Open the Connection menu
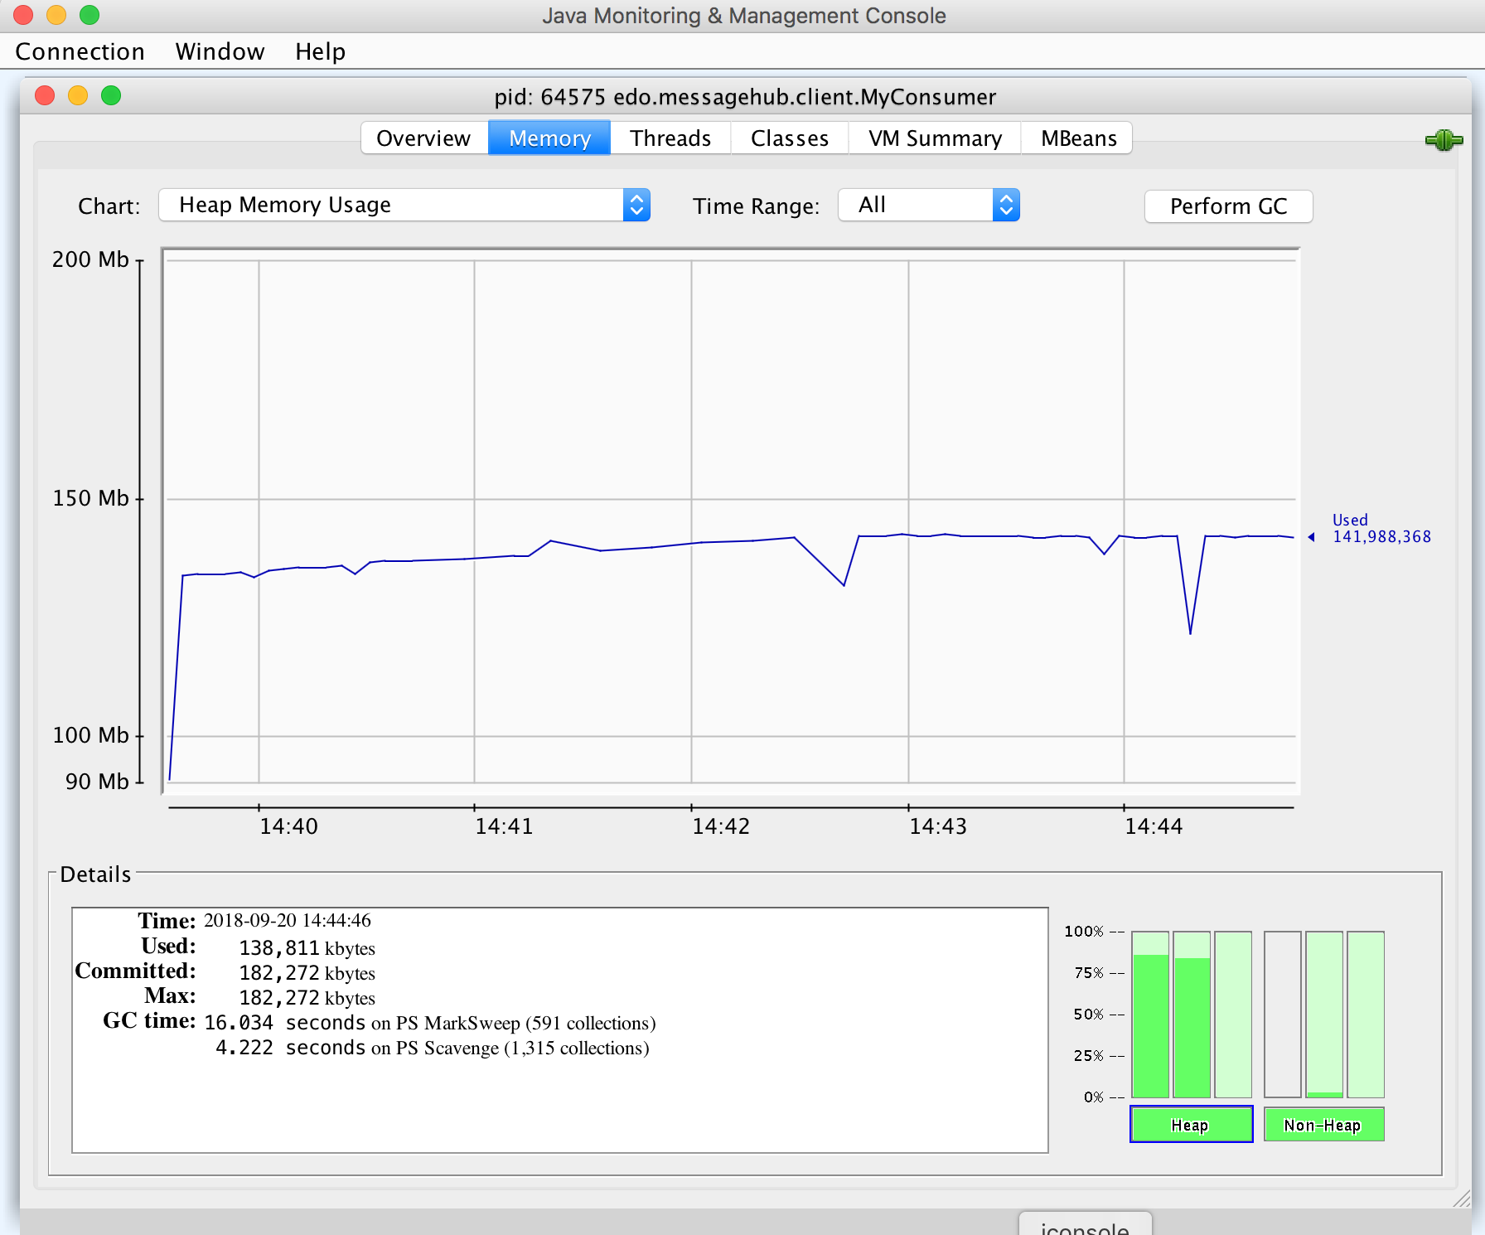This screenshot has height=1235, width=1485. (80, 51)
